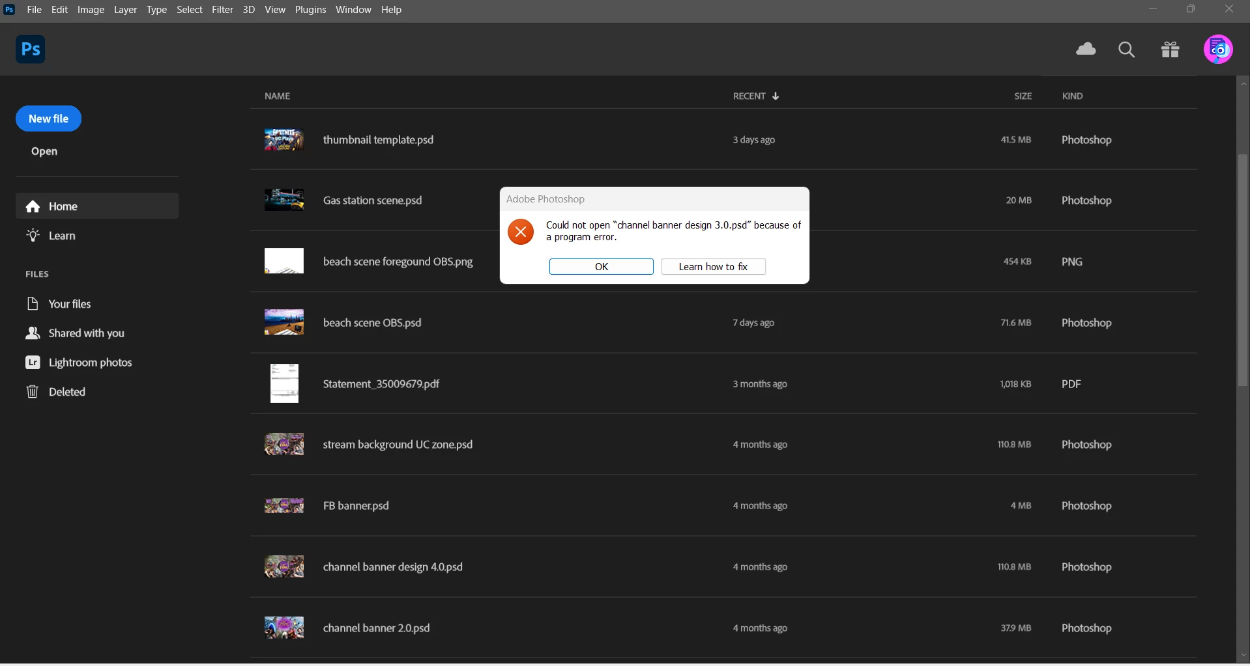Click the scrollbar down arrow
The width and height of the screenshot is (1250, 666).
tap(1243, 656)
